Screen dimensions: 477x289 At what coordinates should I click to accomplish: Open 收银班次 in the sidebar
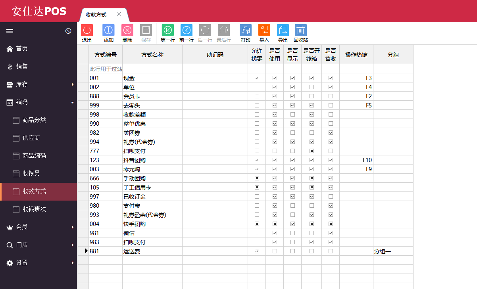coord(38,209)
